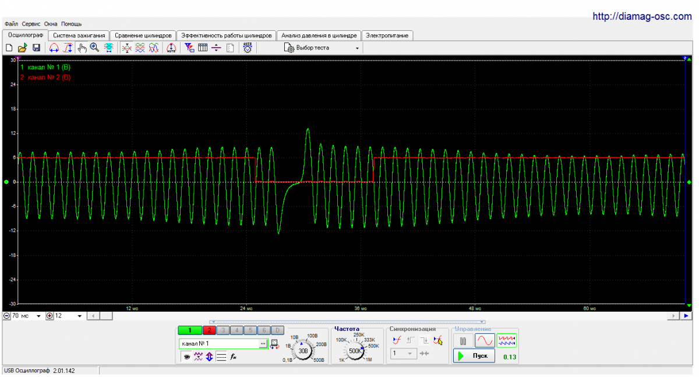Click the fx math function icon
The width and height of the screenshot is (699, 377).
pos(233,357)
